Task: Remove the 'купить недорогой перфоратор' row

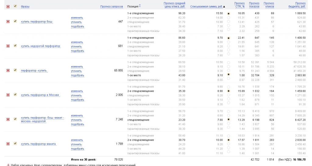Action: pos(8,46)
